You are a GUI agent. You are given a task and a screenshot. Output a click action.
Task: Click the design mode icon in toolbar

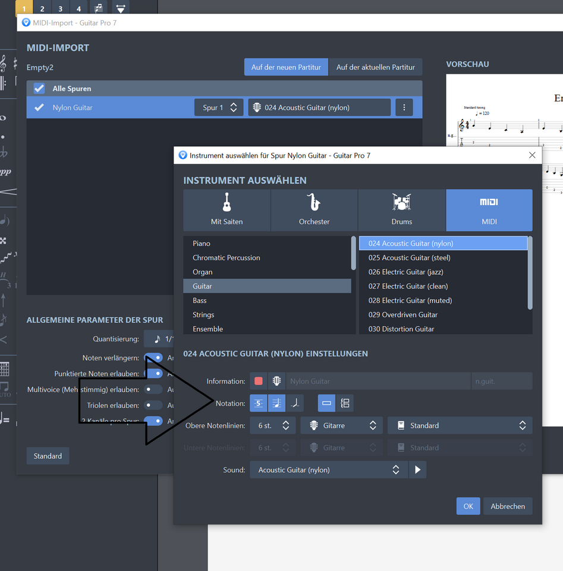click(x=121, y=8)
